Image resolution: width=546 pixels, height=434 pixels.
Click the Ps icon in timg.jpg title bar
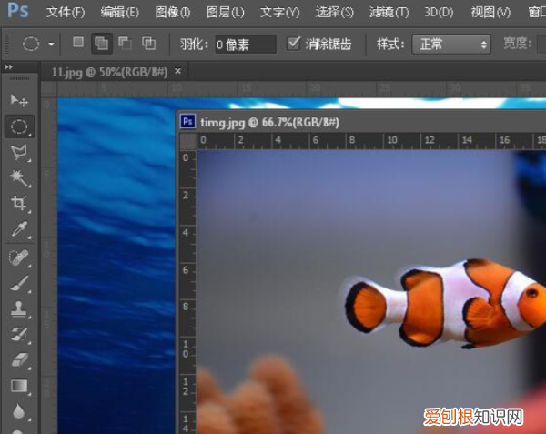pyautogui.click(x=187, y=122)
